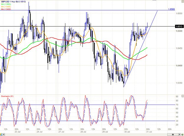Click the 1.6560 resistance line label
This screenshot has width=184, height=136.
[x=171, y=9]
